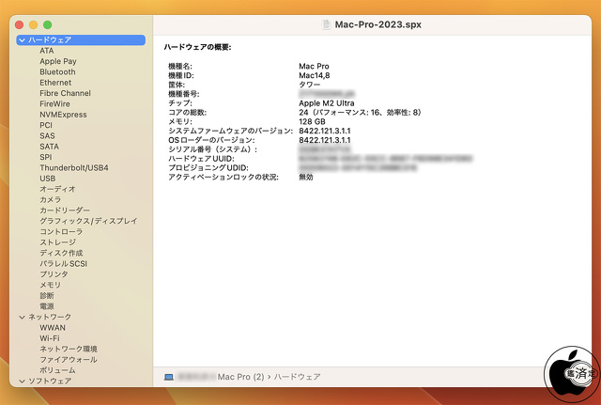Image resolution: width=601 pixels, height=405 pixels.
Task: Select オーディオ in the sidebar
Action: (57, 189)
